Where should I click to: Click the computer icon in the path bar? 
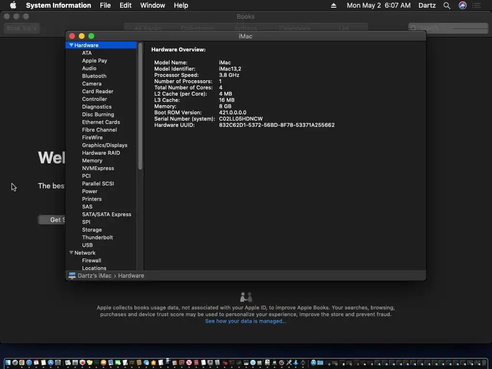pyautogui.click(x=72, y=275)
